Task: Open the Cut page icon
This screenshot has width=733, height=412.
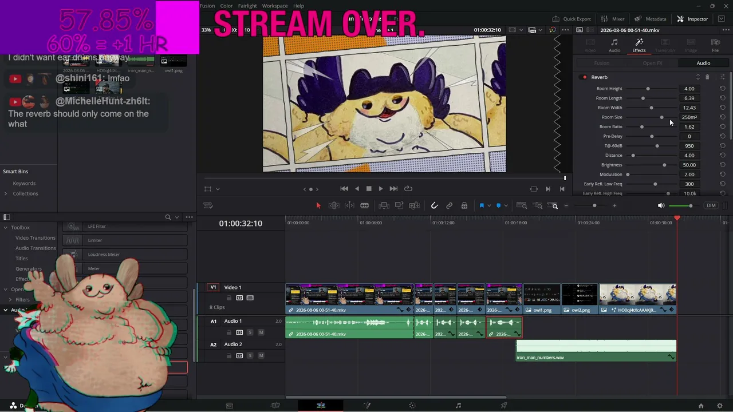Action: 275,406
